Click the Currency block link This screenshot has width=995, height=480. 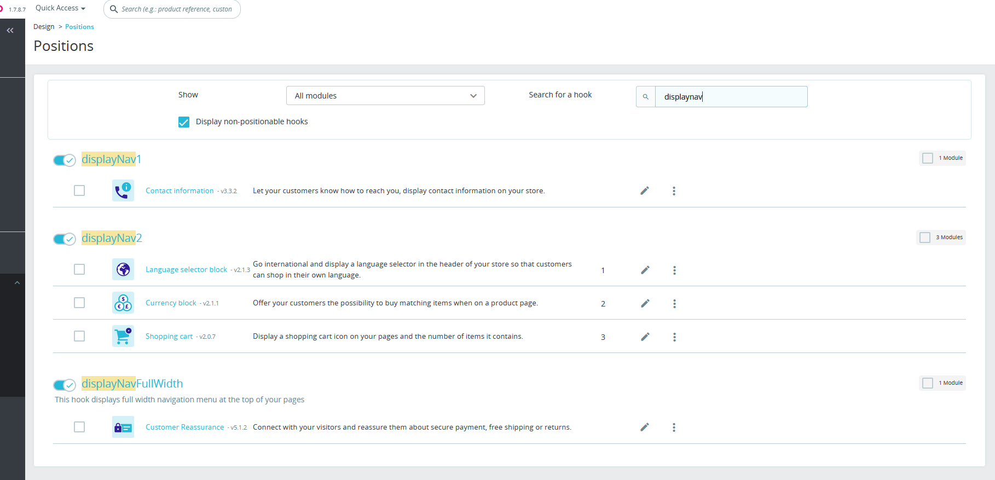tap(171, 303)
